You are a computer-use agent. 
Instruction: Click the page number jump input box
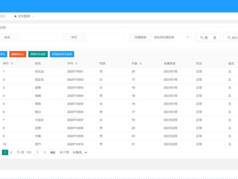point(37,152)
